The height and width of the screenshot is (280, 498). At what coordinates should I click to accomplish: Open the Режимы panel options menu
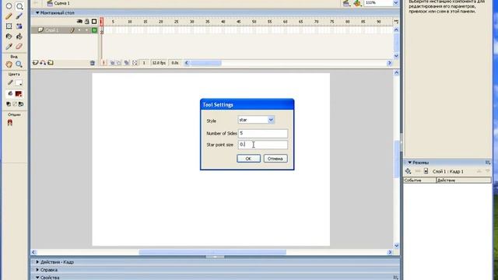click(488, 163)
